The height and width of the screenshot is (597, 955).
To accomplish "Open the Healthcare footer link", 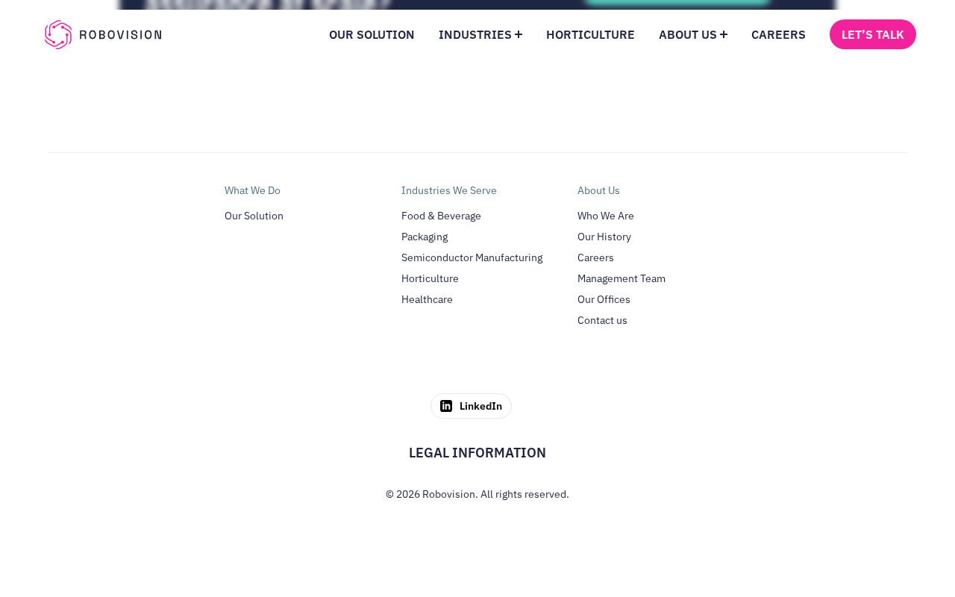I will [x=427, y=299].
